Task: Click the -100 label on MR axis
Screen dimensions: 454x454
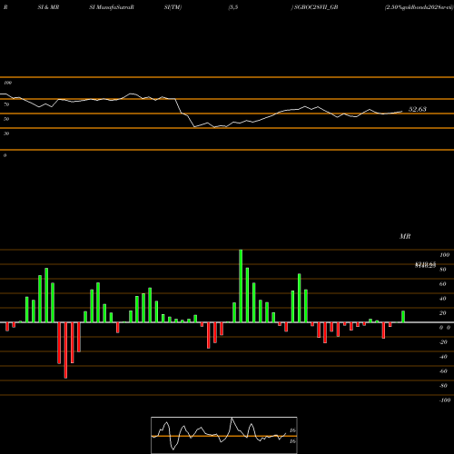Action: point(445,400)
